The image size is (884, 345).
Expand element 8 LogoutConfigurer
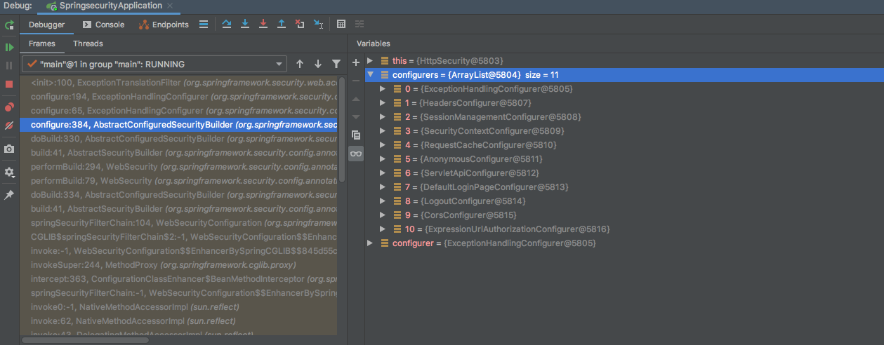click(383, 201)
